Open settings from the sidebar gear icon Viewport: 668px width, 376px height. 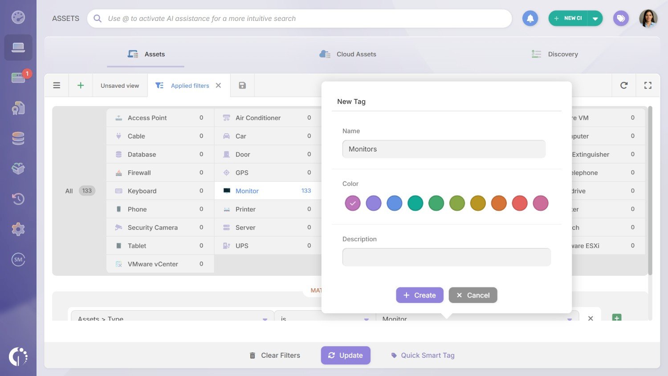pos(18,229)
